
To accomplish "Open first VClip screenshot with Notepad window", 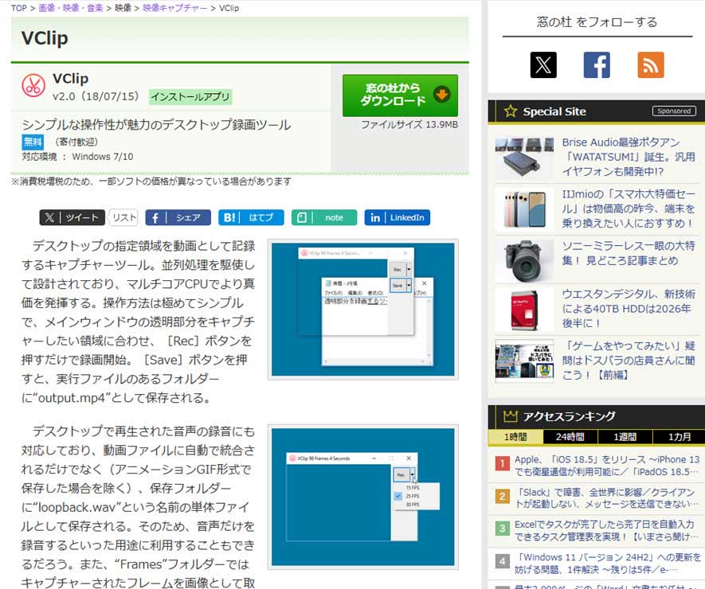I will (362, 310).
